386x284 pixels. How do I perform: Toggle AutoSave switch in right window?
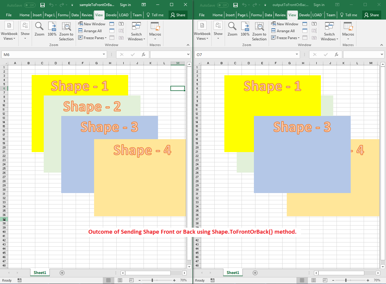click(x=223, y=5)
